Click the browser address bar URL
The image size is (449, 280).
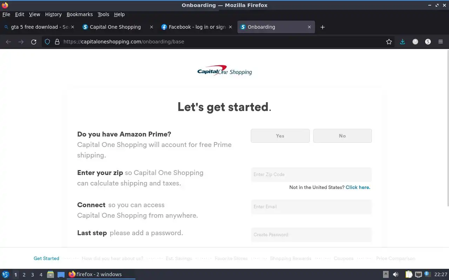[x=124, y=42]
